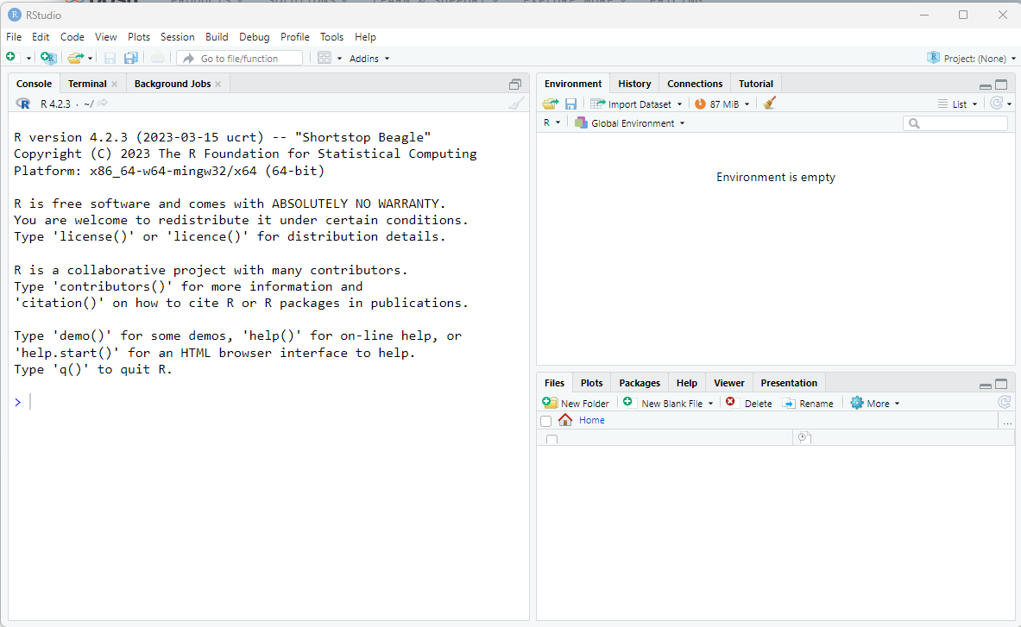Click the Delete button in Files
1021x627 pixels.
pyautogui.click(x=749, y=404)
